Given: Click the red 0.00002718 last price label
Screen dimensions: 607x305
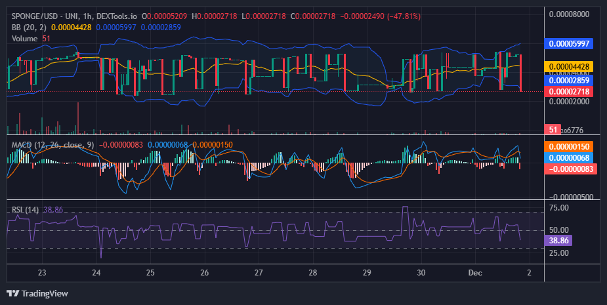Looking at the screenshot, I should [569, 91].
